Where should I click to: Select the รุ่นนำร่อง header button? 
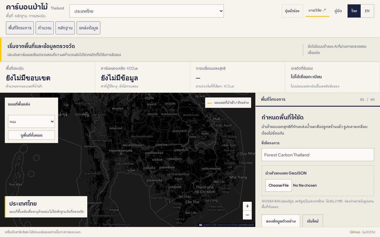292,11
